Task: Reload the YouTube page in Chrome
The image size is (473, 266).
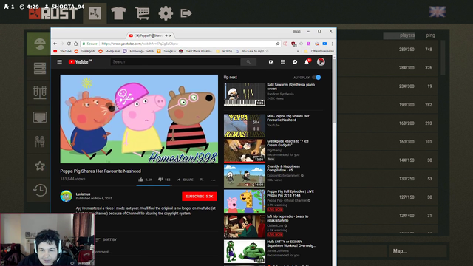Action: 69,44
